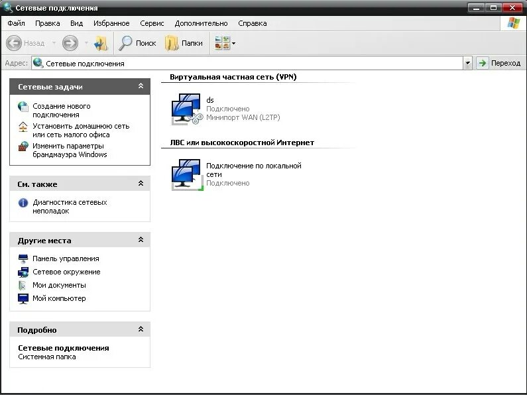Click the Forward arrow icon
This screenshot has height=395, width=527.
[x=70, y=43]
